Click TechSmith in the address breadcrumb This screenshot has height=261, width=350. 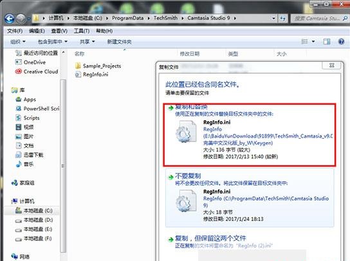click(x=165, y=18)
